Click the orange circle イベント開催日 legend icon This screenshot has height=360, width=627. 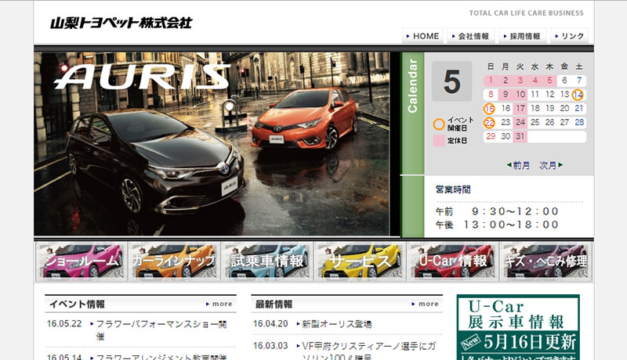(439, 124)
